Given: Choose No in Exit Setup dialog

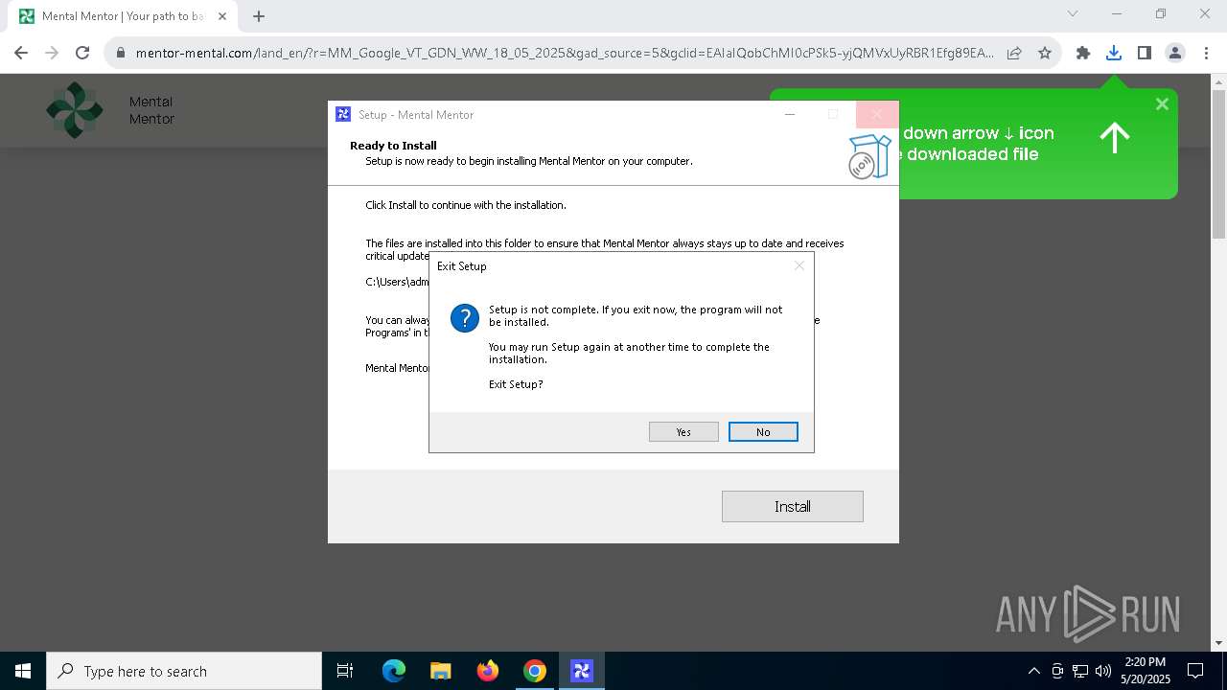Looking at the screenshot, I should (x=763, y=432).
